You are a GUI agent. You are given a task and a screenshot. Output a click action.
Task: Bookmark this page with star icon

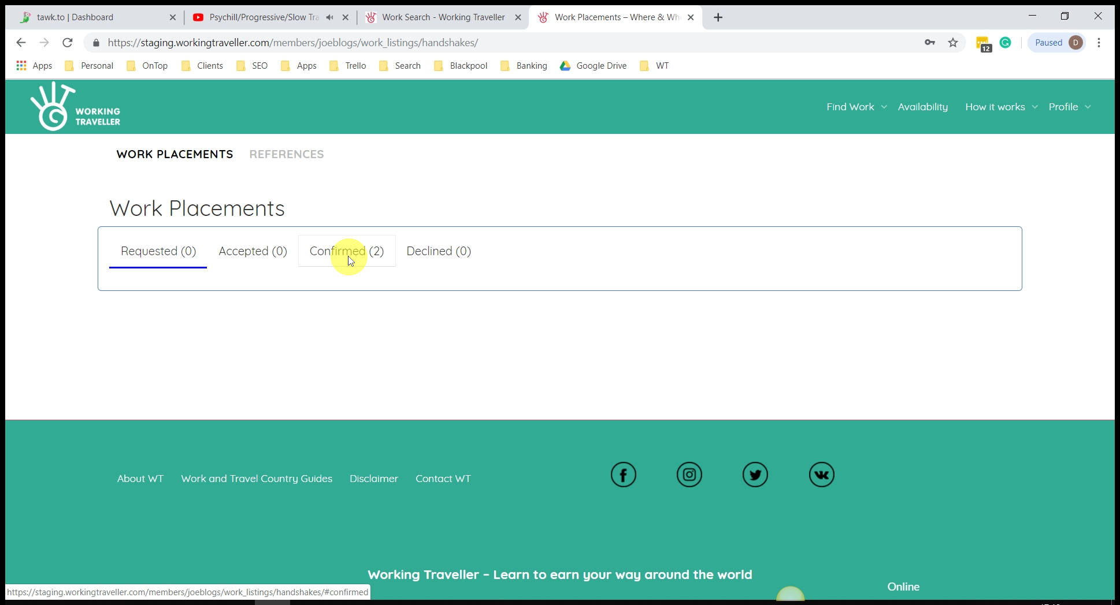tap(953, 43)
